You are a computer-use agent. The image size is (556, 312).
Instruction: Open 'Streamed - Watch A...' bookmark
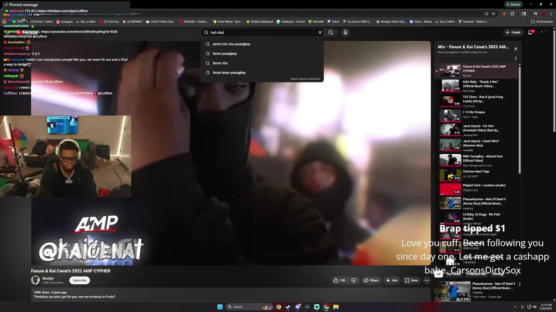pyautogui.click(x=473, y=22)
